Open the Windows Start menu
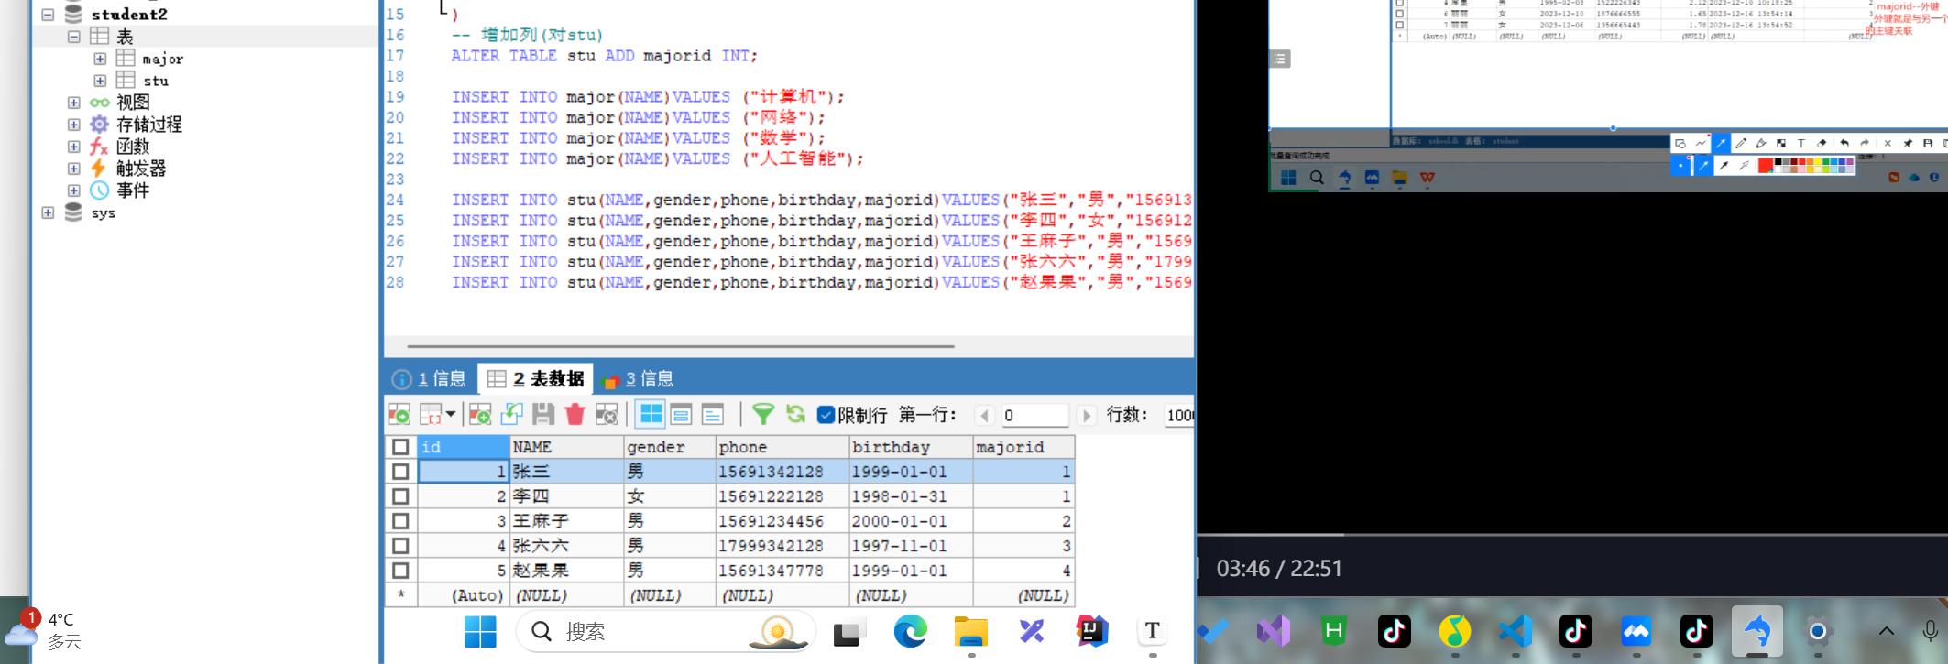1948x664 pixels. 480,631
